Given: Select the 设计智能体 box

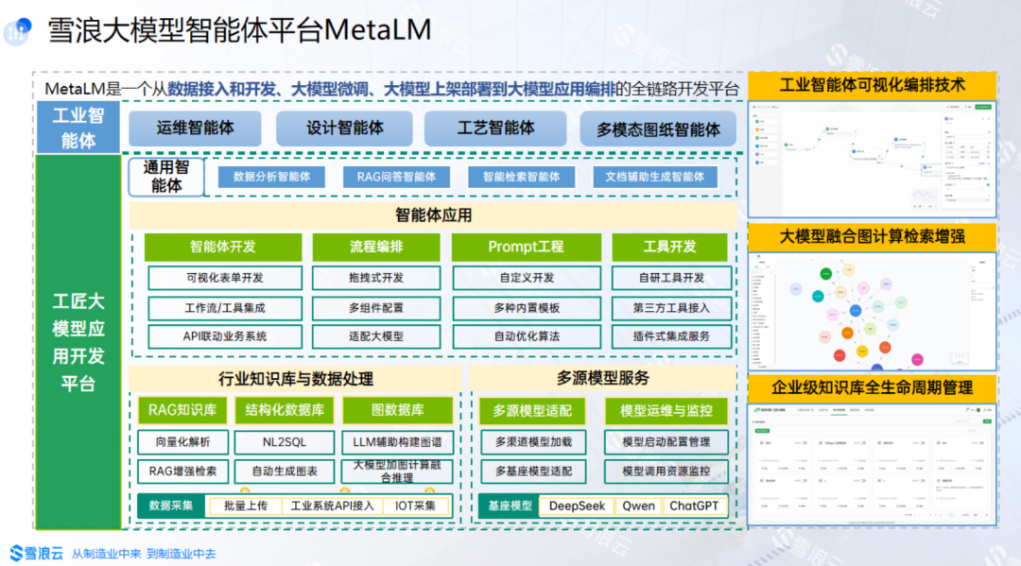Looking at the screenshot, I should tap(344, 129).
